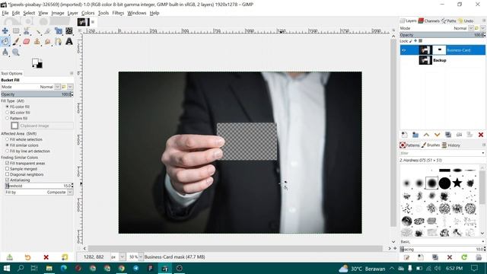Switch to the Channels tab
Screen dimensions: 487x274
pyautogui.click(x=428, y=21)
